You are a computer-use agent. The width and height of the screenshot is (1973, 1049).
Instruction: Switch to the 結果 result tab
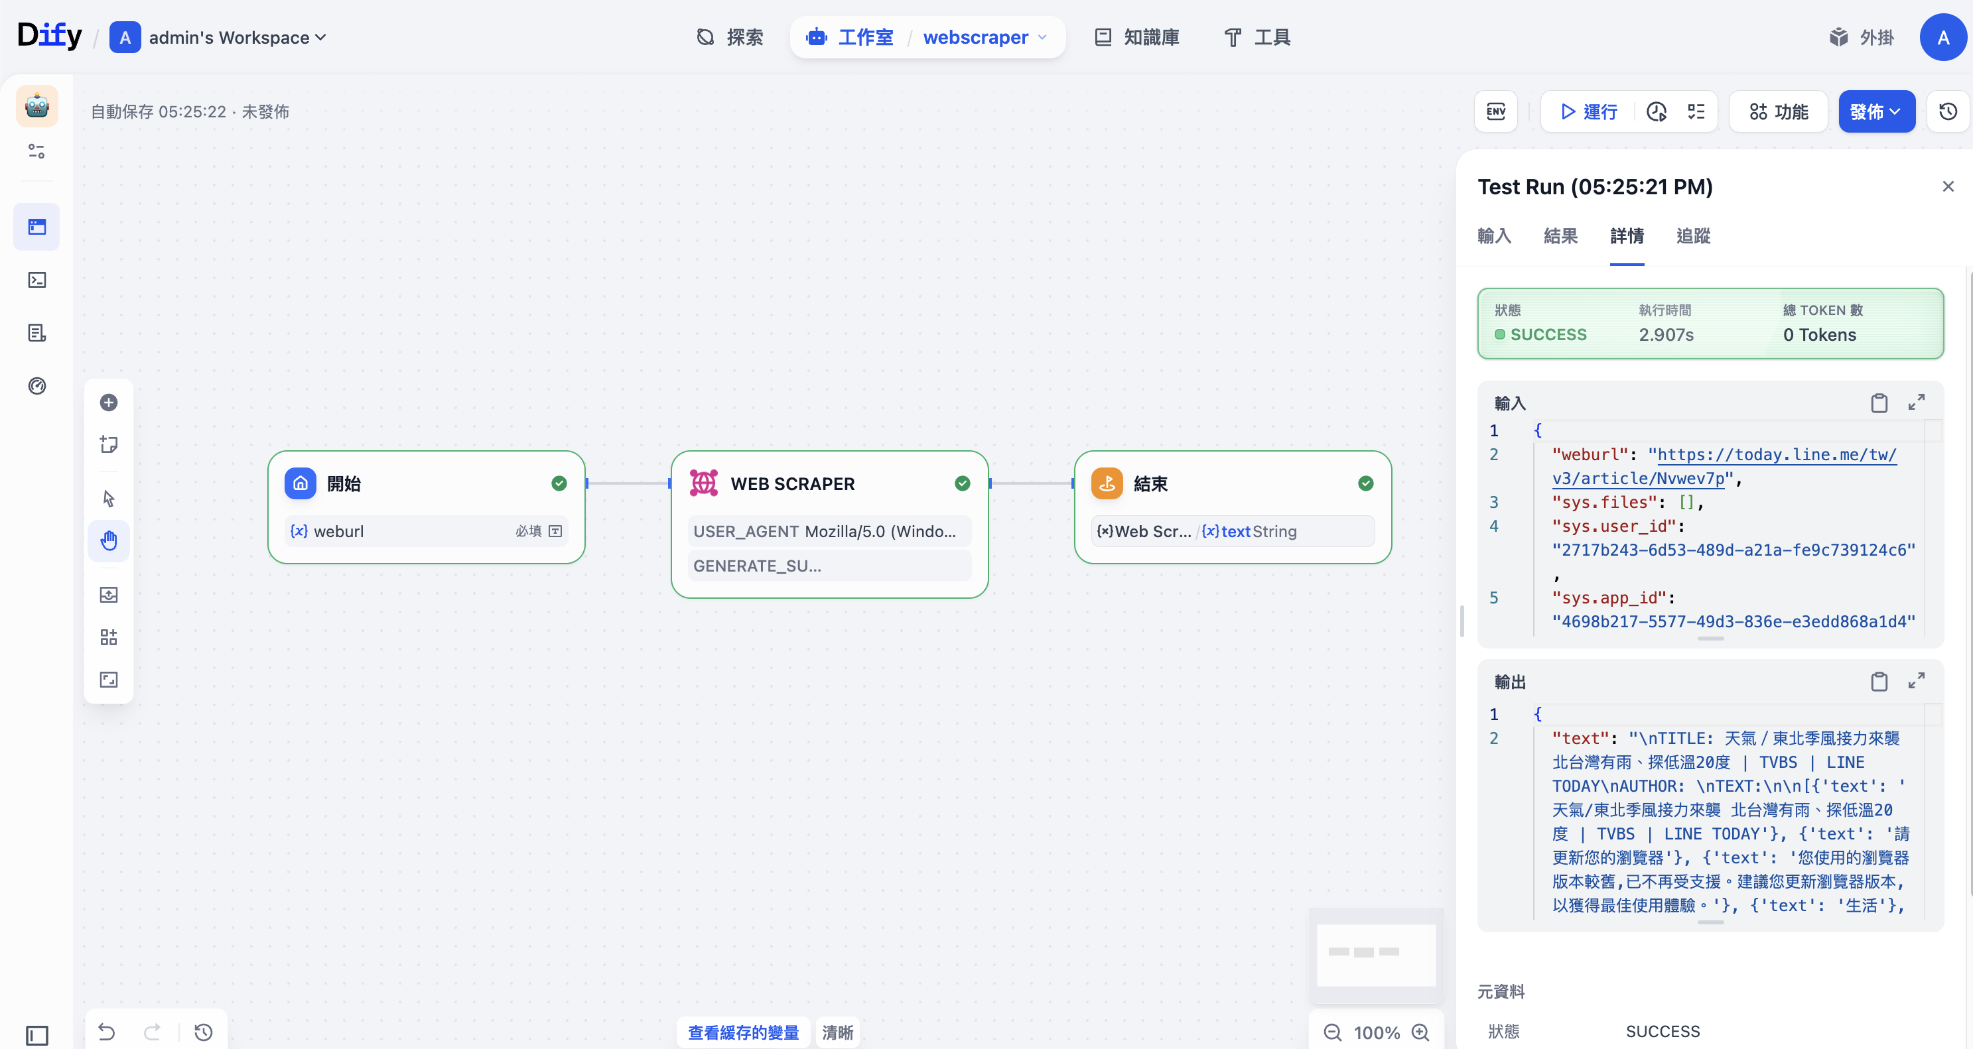coord(1560,236)
